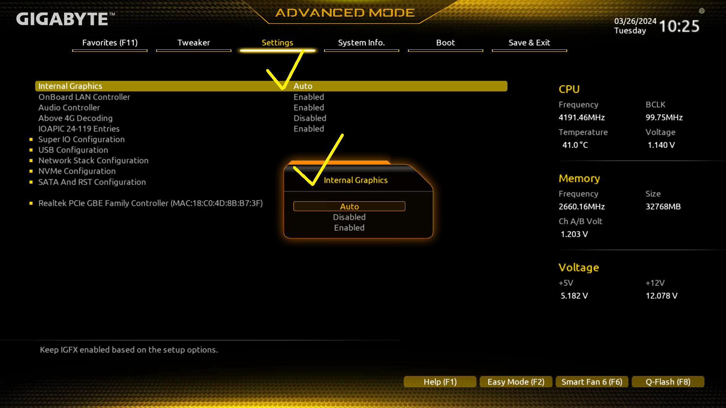Expand Super IO Configuration submenu
726x408 pixels.
click(x=81, y=139)
